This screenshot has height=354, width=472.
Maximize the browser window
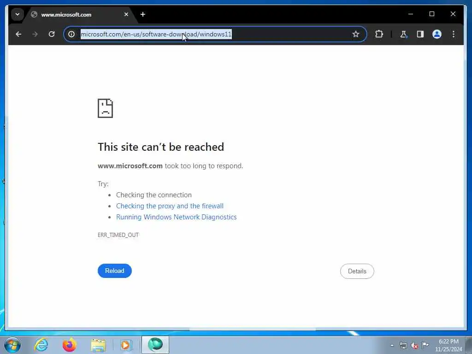[x=431, y=14]
